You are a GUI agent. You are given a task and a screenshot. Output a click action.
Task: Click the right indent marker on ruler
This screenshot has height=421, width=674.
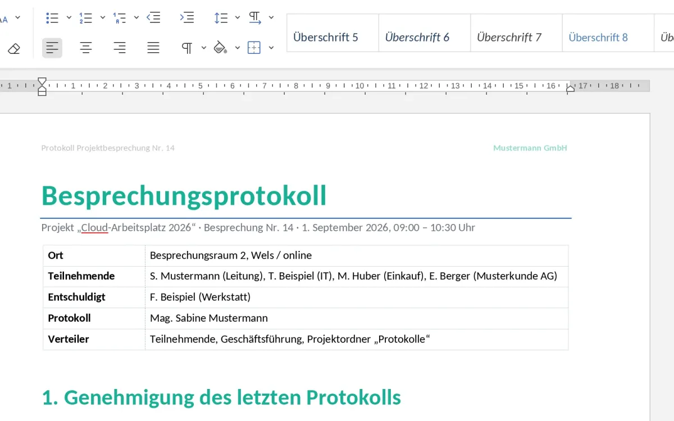[570, 88]
